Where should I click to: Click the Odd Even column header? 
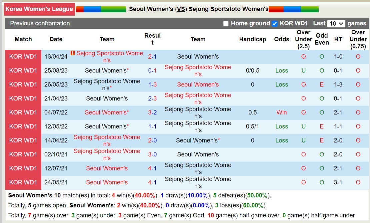point(322,39)
